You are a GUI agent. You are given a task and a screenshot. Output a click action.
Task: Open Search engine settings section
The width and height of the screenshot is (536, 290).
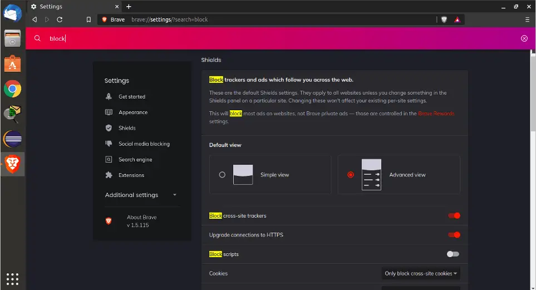(135, 159)
